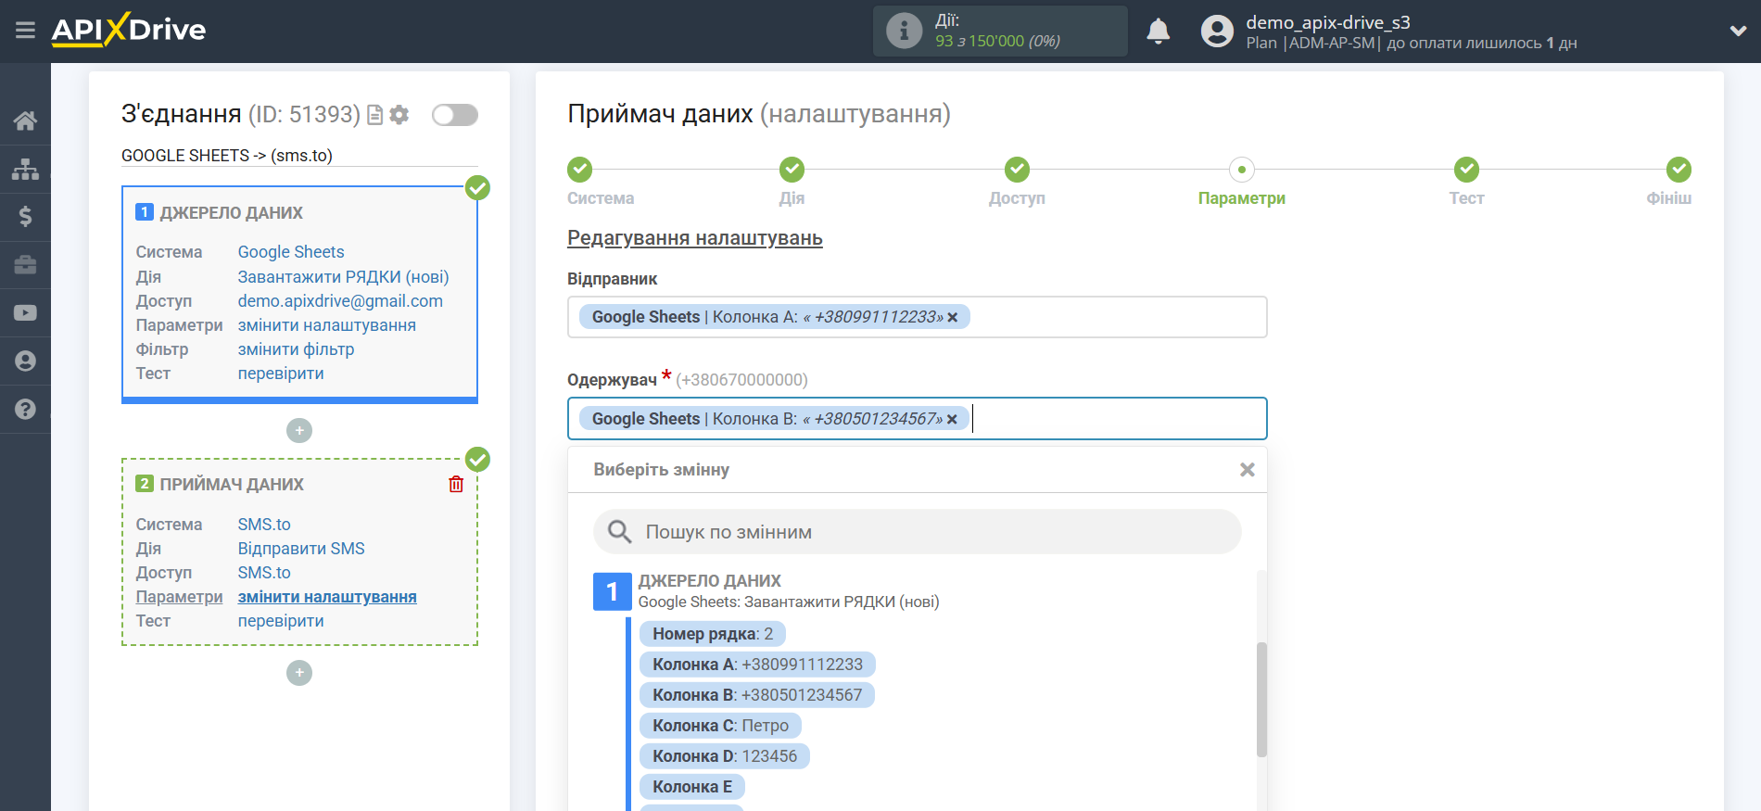
Task: Click receiver перевірити test link
Action: 281,621
